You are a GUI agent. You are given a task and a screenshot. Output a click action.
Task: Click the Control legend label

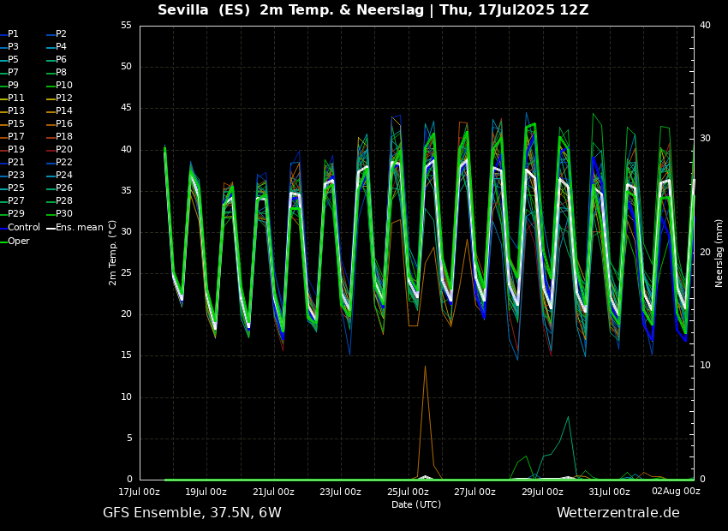(x=23, y=227)
